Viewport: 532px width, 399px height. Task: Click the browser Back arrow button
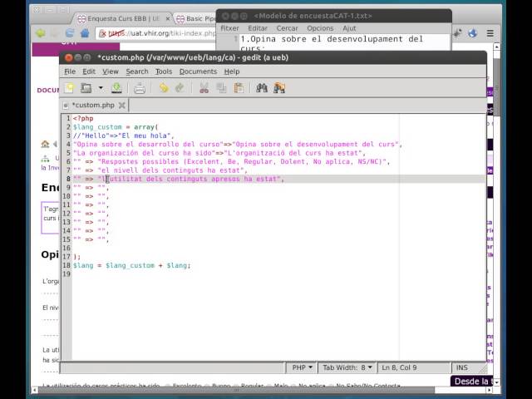pos(41,33)
